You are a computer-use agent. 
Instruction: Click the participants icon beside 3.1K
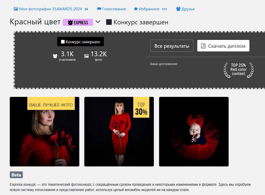55,56
